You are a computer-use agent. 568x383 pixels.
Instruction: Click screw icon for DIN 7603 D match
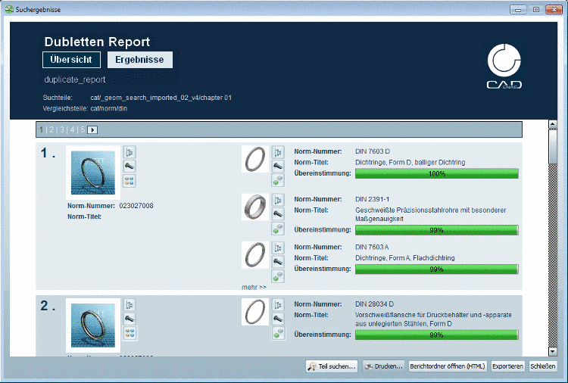[x=278, y=167]
